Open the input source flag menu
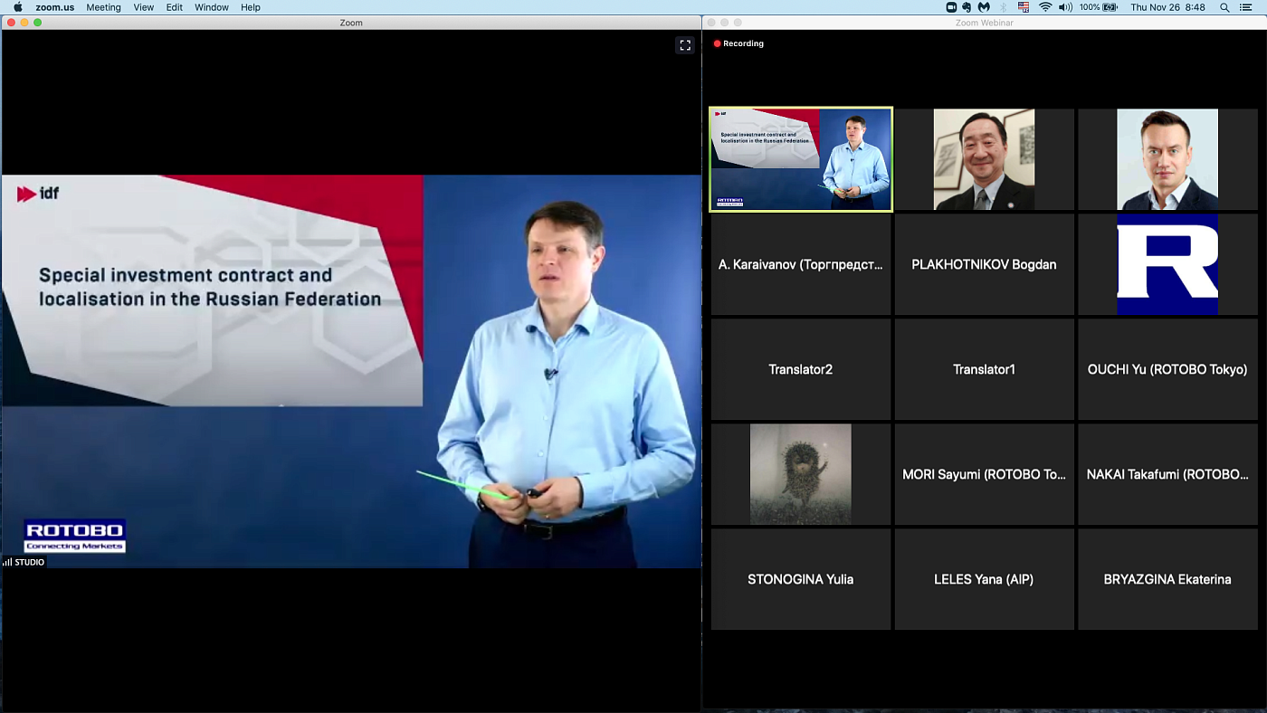This screenshot has height=713, width=1267. (x=1024, y=7)
